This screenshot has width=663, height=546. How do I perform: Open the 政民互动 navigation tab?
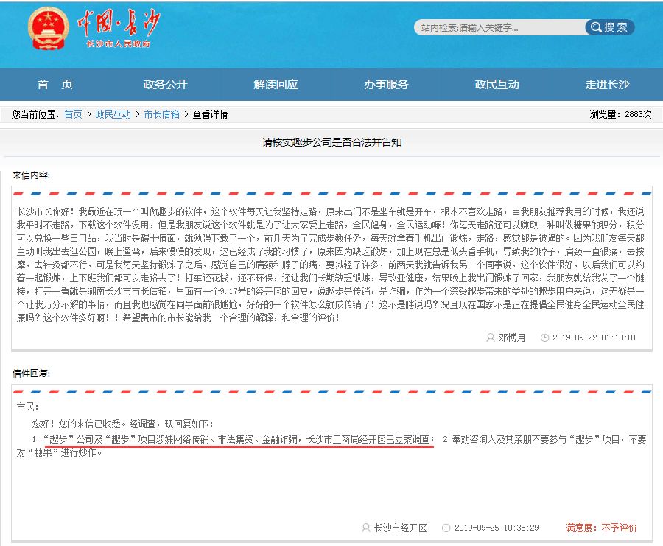497,84
